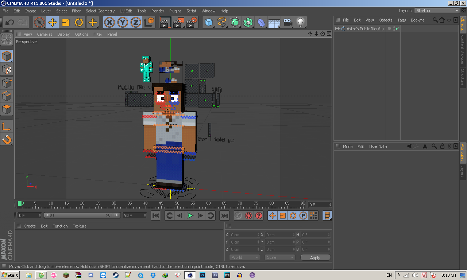Enable the Snapping magnet icon
Viewport: 467px width, 280px height.
point(7,139)
